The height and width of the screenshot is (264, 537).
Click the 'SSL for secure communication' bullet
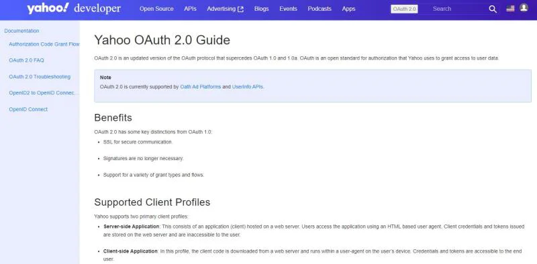[138, 142]
